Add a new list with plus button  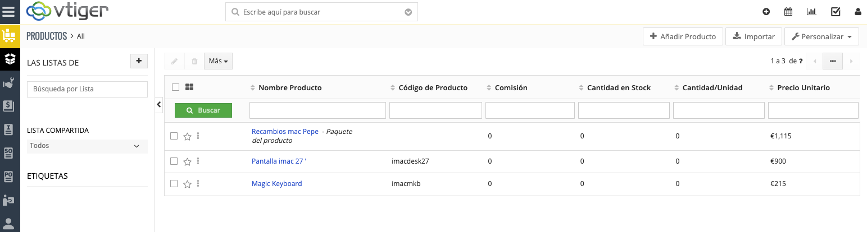(x=139, y=62)
